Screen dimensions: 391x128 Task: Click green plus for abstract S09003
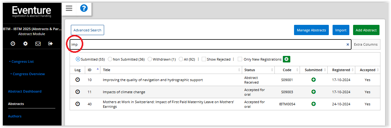314,92
